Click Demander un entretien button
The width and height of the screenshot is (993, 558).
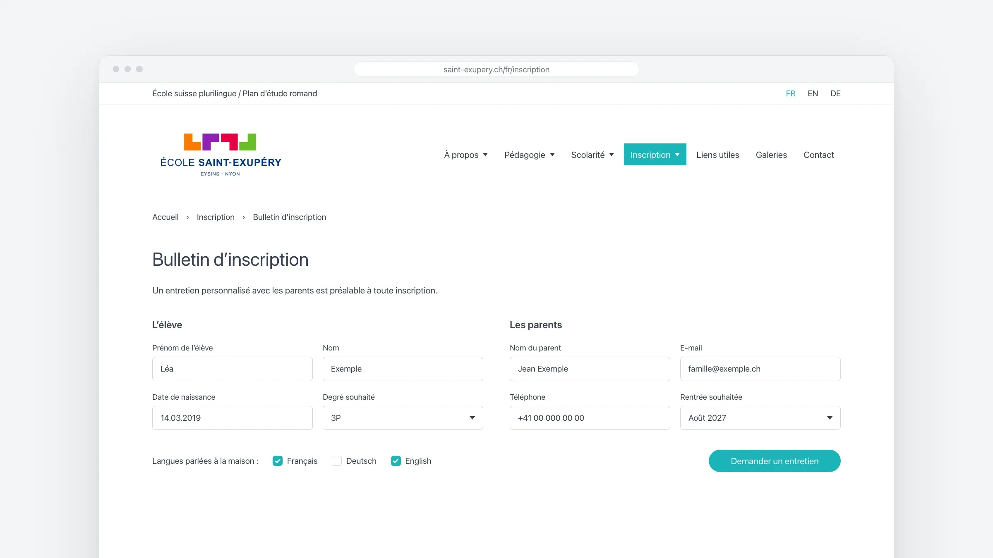pyautogui.click(x=775, y=461)
